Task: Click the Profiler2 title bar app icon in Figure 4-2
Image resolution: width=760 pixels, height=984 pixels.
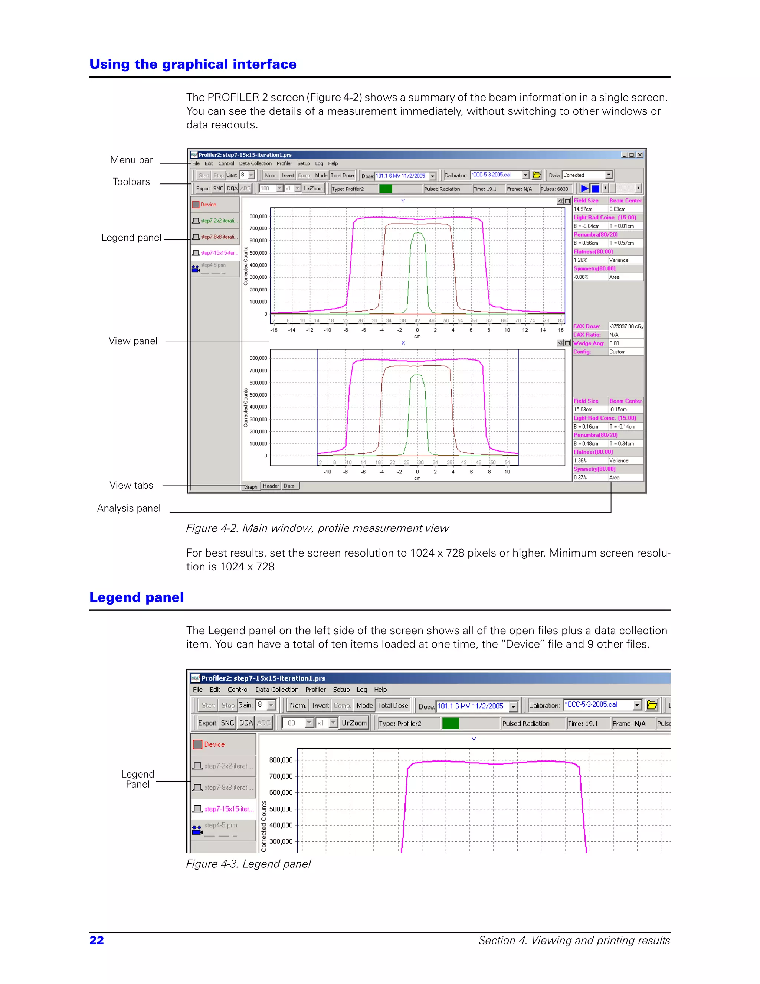Action: [194, 155]
